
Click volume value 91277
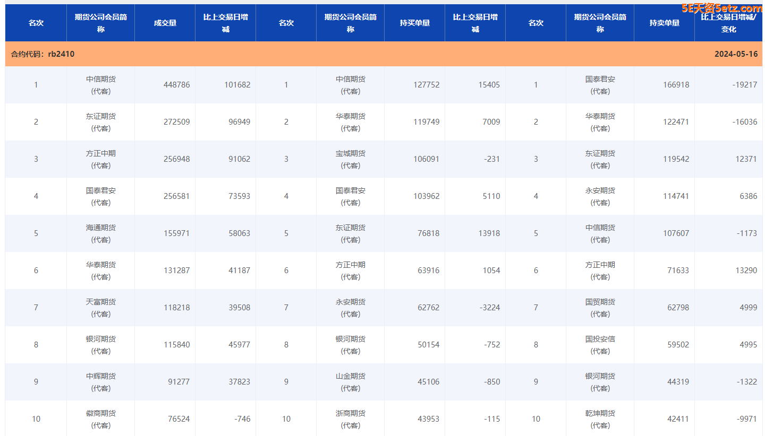pos(178,382)
